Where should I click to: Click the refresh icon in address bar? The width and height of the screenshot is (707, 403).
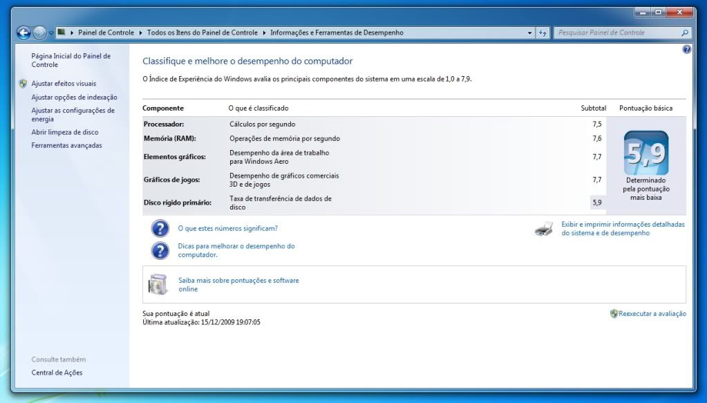541,32
